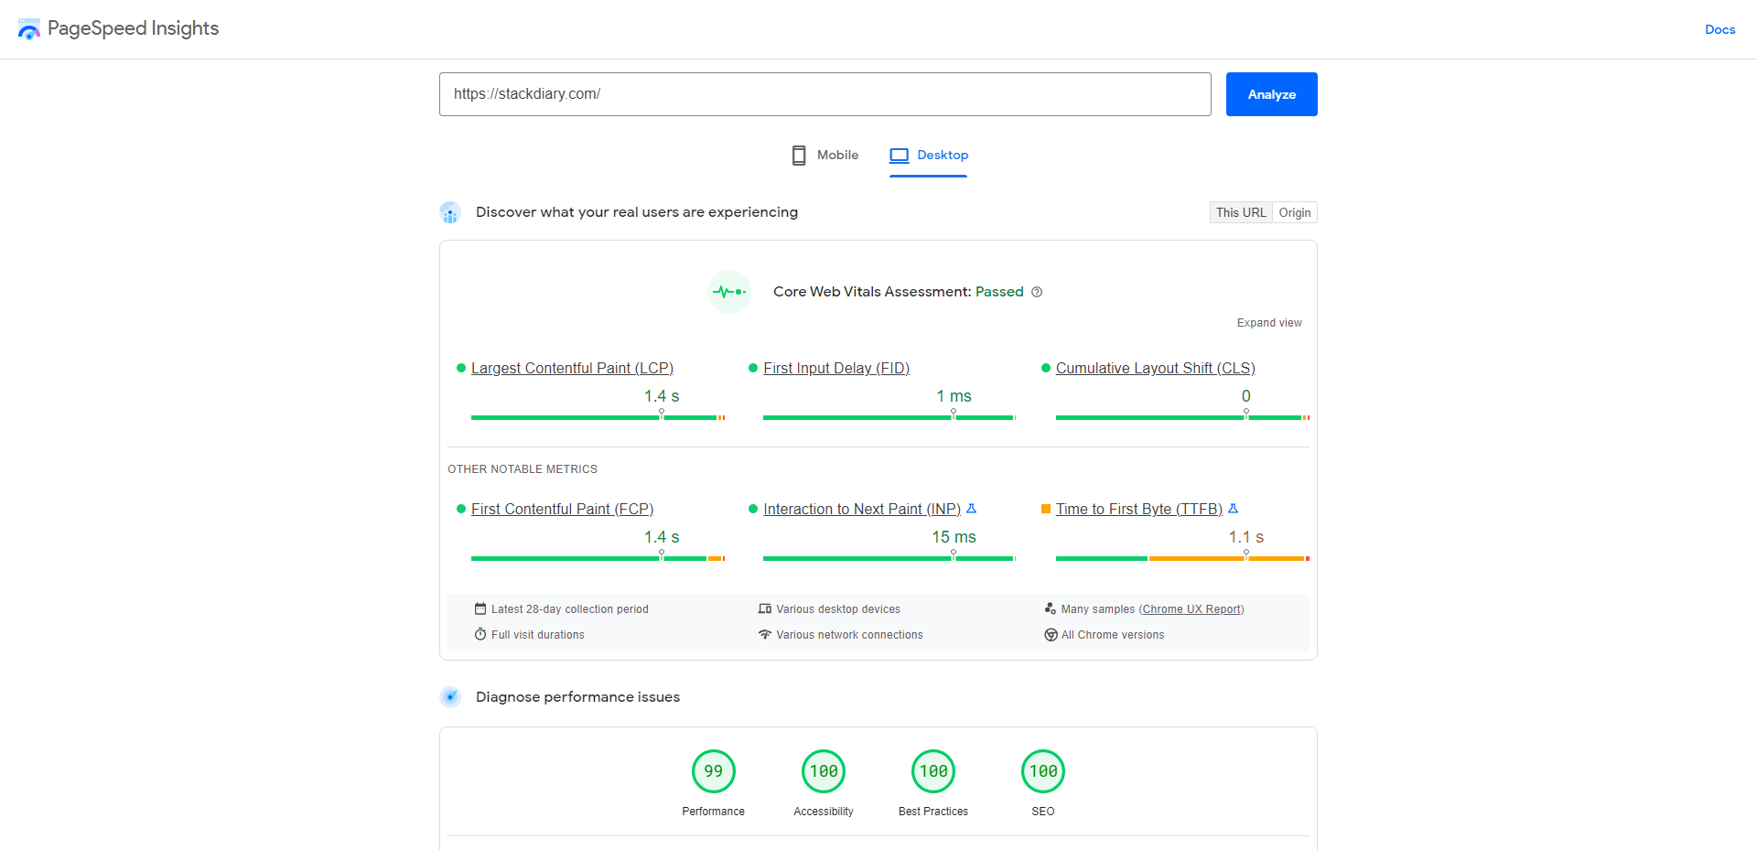
Task: Click the URL input field
Action: tap(825, 94)
